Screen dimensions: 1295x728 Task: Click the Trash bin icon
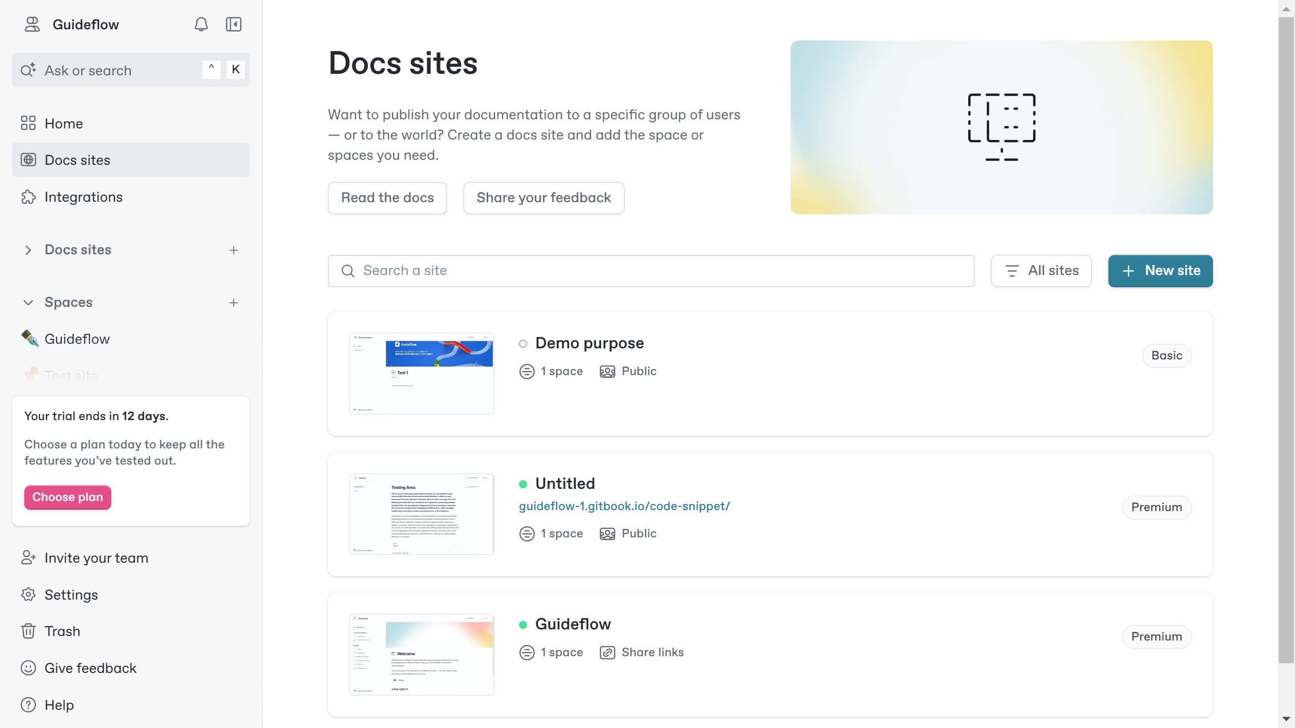28,631
